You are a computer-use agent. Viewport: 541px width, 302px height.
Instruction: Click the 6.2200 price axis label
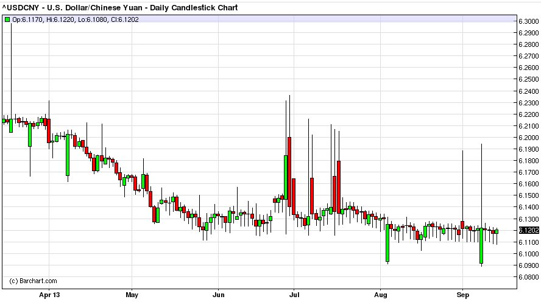click(x=529, y=114)
